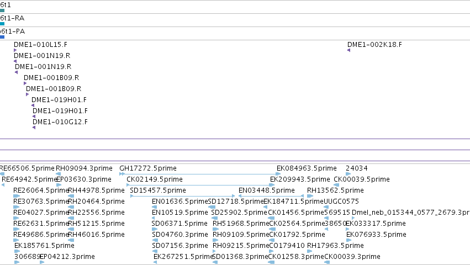Open the RH46016.5prime EST label
This screenshot has width=470, height=265.
click(97, 235)
